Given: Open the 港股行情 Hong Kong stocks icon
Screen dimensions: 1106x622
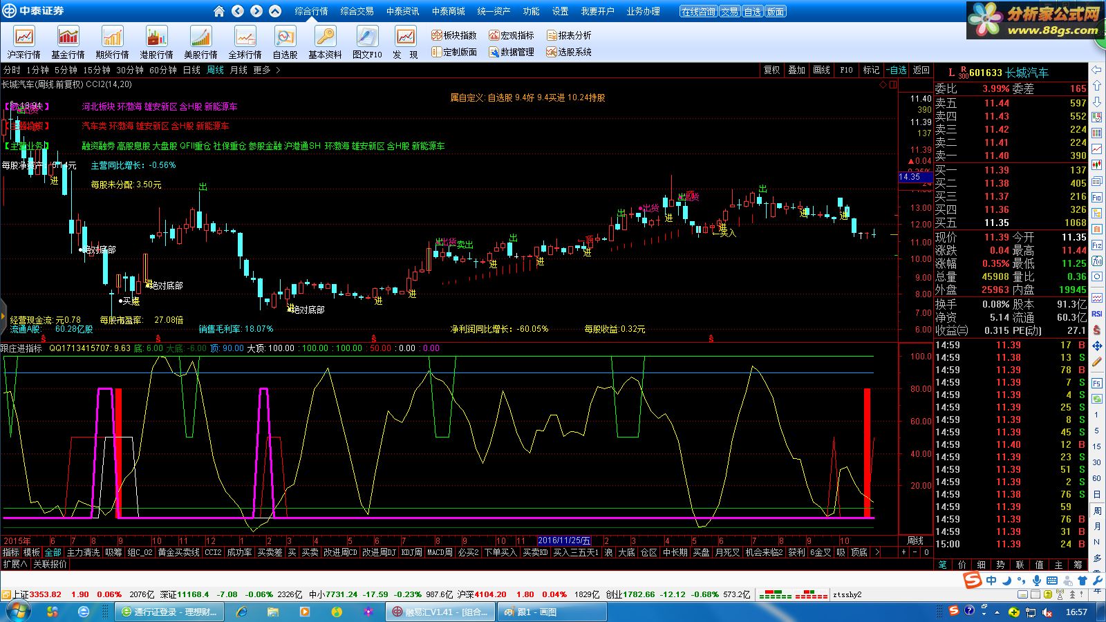Looking at the screenshot, I should [x=156, y=43].
